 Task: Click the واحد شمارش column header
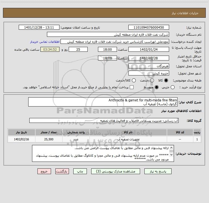(x=76, y=132)
